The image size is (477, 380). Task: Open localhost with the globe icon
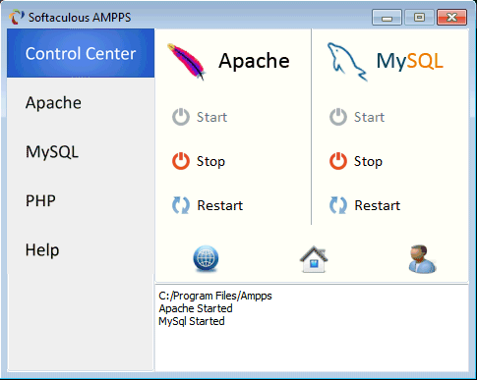[206, 258]
